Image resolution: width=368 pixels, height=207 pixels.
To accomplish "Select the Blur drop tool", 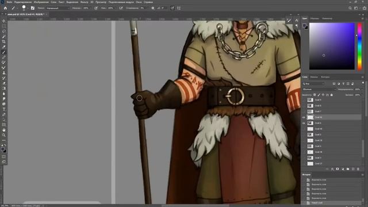I will tap(4, 93).
